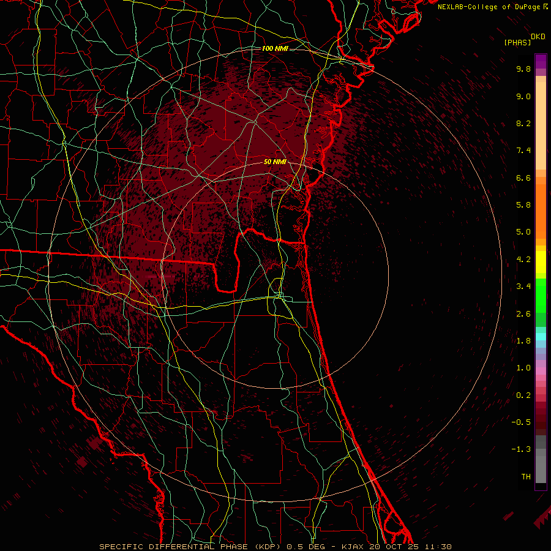
Task: Click the -1.3 color scale label
Action: click(521, 449)
